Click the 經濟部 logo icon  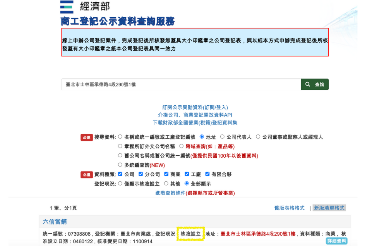(x=67, y=7)
